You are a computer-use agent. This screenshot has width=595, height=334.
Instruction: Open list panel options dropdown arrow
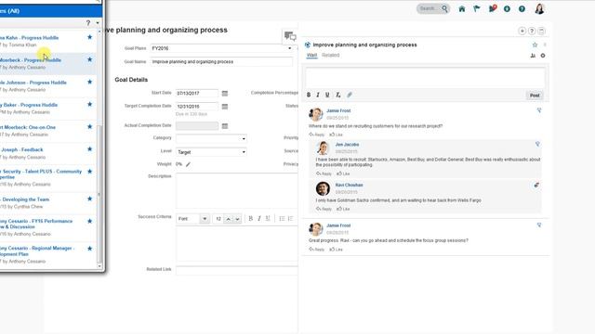(x=98, y=23)
